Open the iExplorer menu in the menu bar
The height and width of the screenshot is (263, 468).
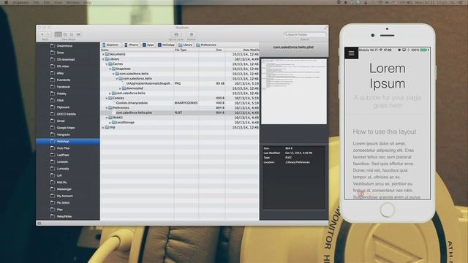tap(20, 2)
